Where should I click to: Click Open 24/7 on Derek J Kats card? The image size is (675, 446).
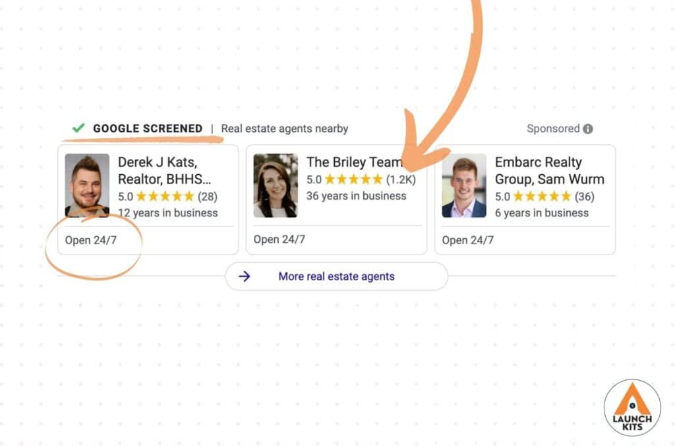pos(91,240)
